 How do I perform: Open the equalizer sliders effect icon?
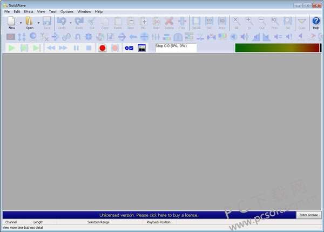click(156, 37)
